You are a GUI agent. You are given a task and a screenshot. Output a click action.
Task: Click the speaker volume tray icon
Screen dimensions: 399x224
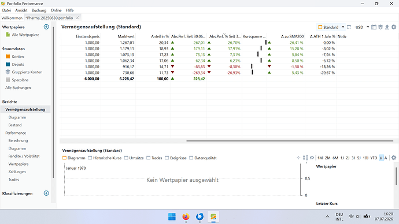pyautogui.click(x=358, y=216)
